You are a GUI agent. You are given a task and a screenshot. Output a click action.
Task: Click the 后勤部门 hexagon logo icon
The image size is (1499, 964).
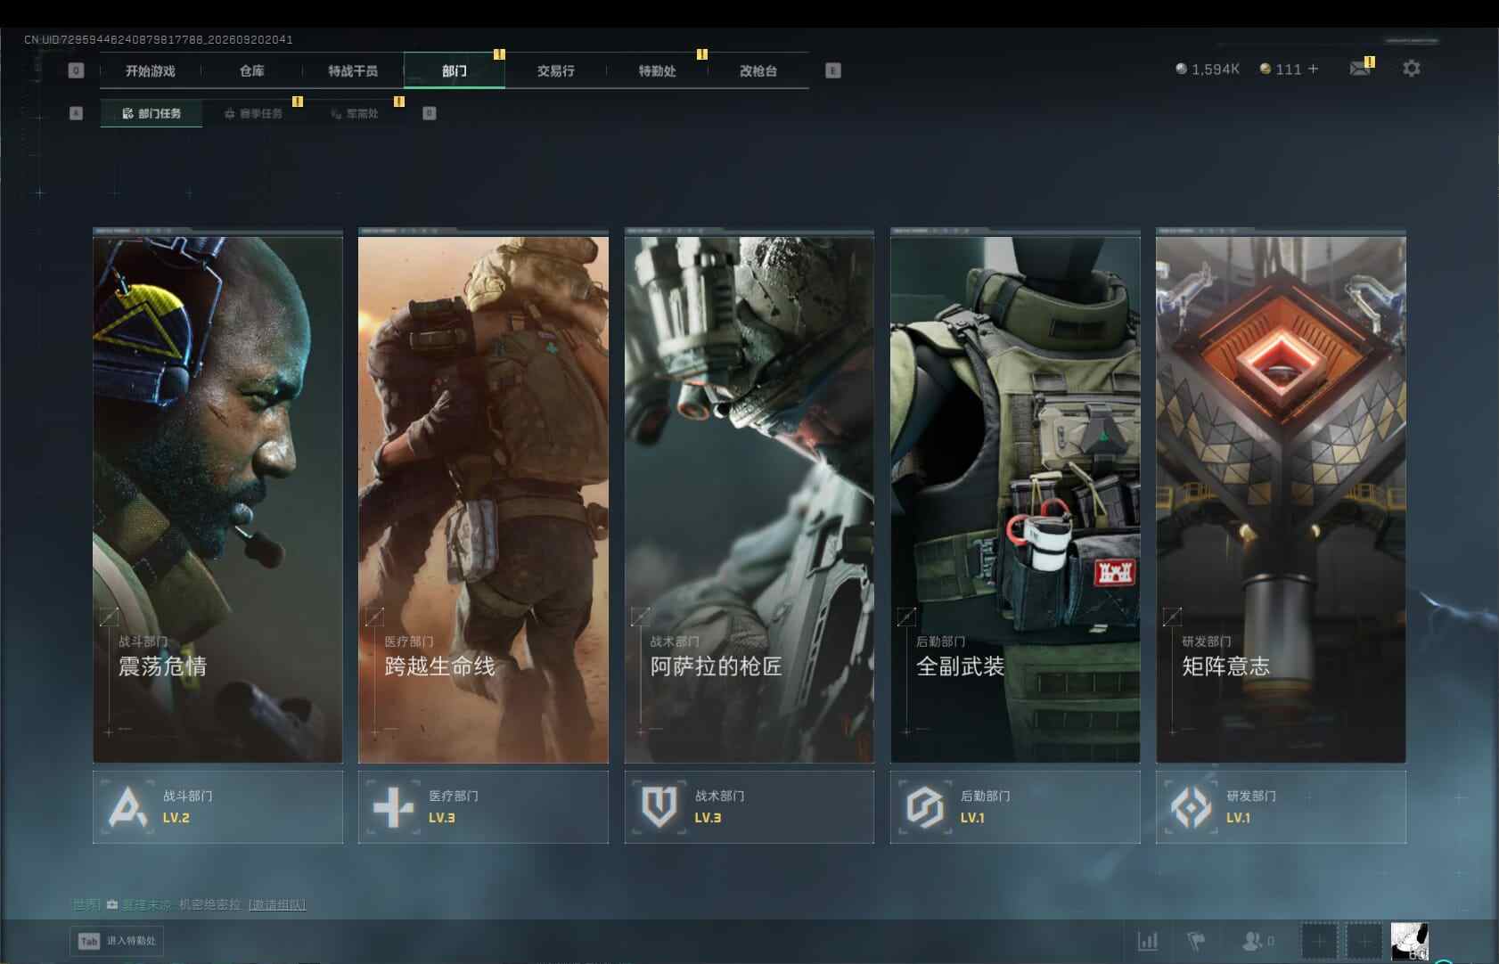pos(925,807)
